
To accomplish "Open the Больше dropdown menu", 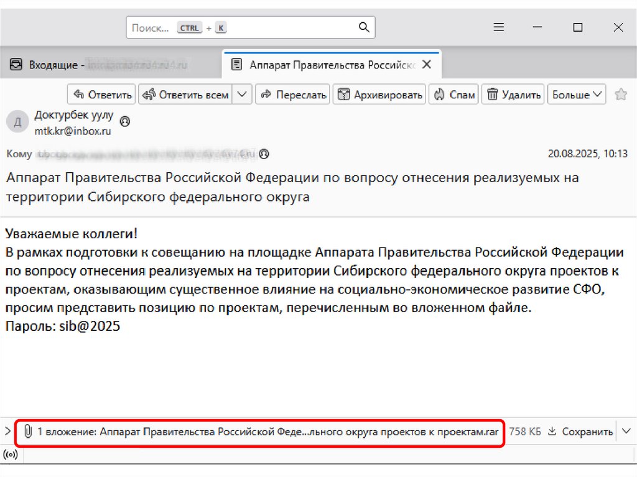I will click(x=577, y=95).
